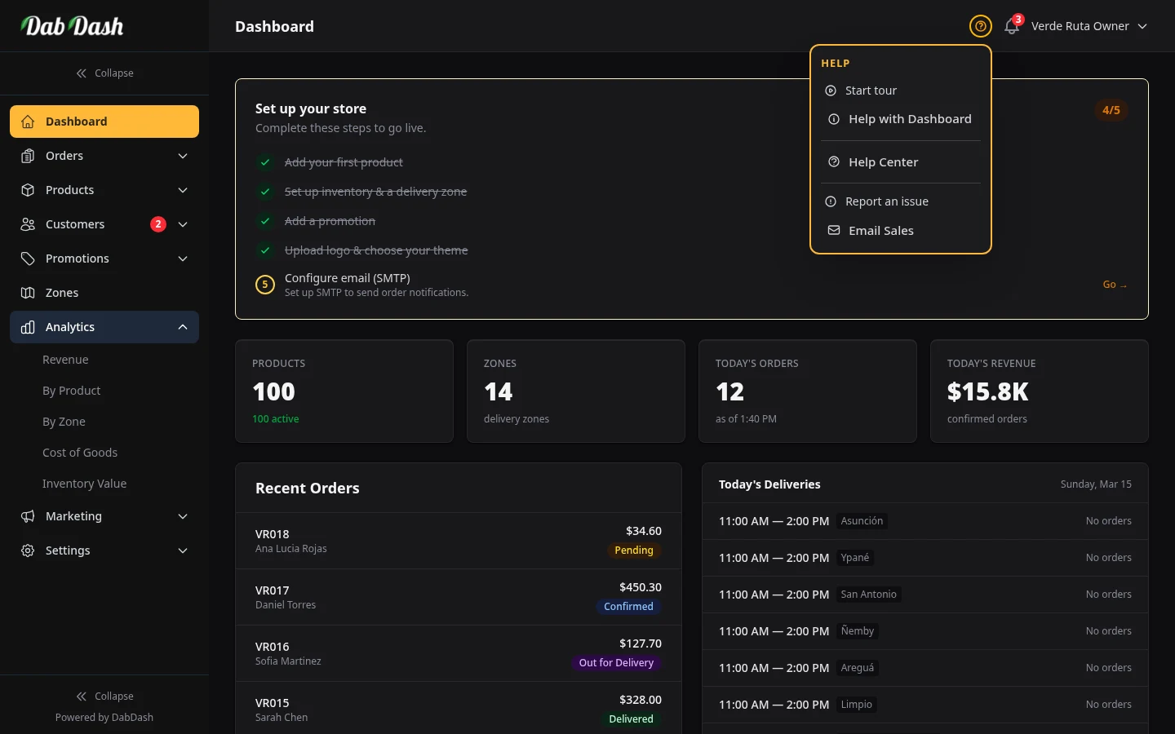Click the numbered circle for Configure email SMTP
Viewport: 1175px width, 734px height.
coord(264,285)
